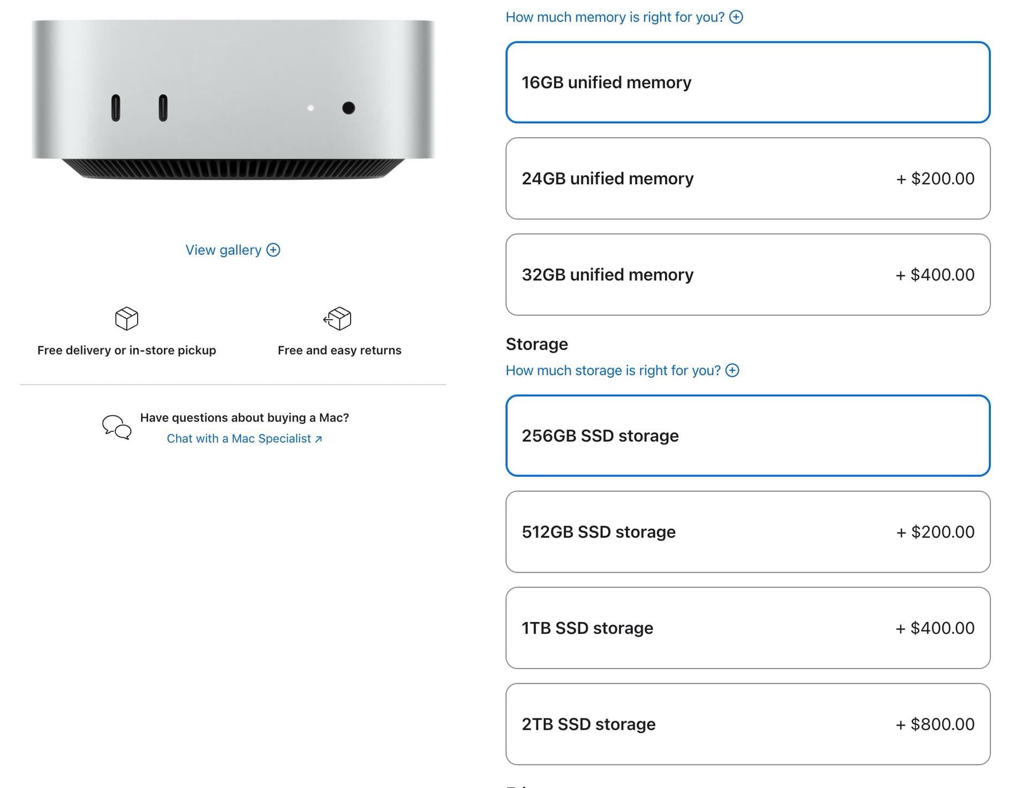Click the Storage section heading
This screenshot has width=1028, height=788.
[537, 344]
